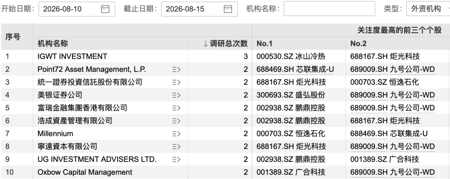
Task: Select IGWT INVESTMENT institution name
Action: [x=72, y=57]
